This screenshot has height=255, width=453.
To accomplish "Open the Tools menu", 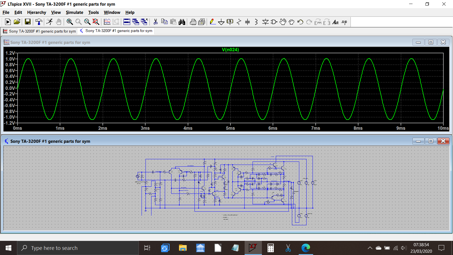I will [93, 12].
